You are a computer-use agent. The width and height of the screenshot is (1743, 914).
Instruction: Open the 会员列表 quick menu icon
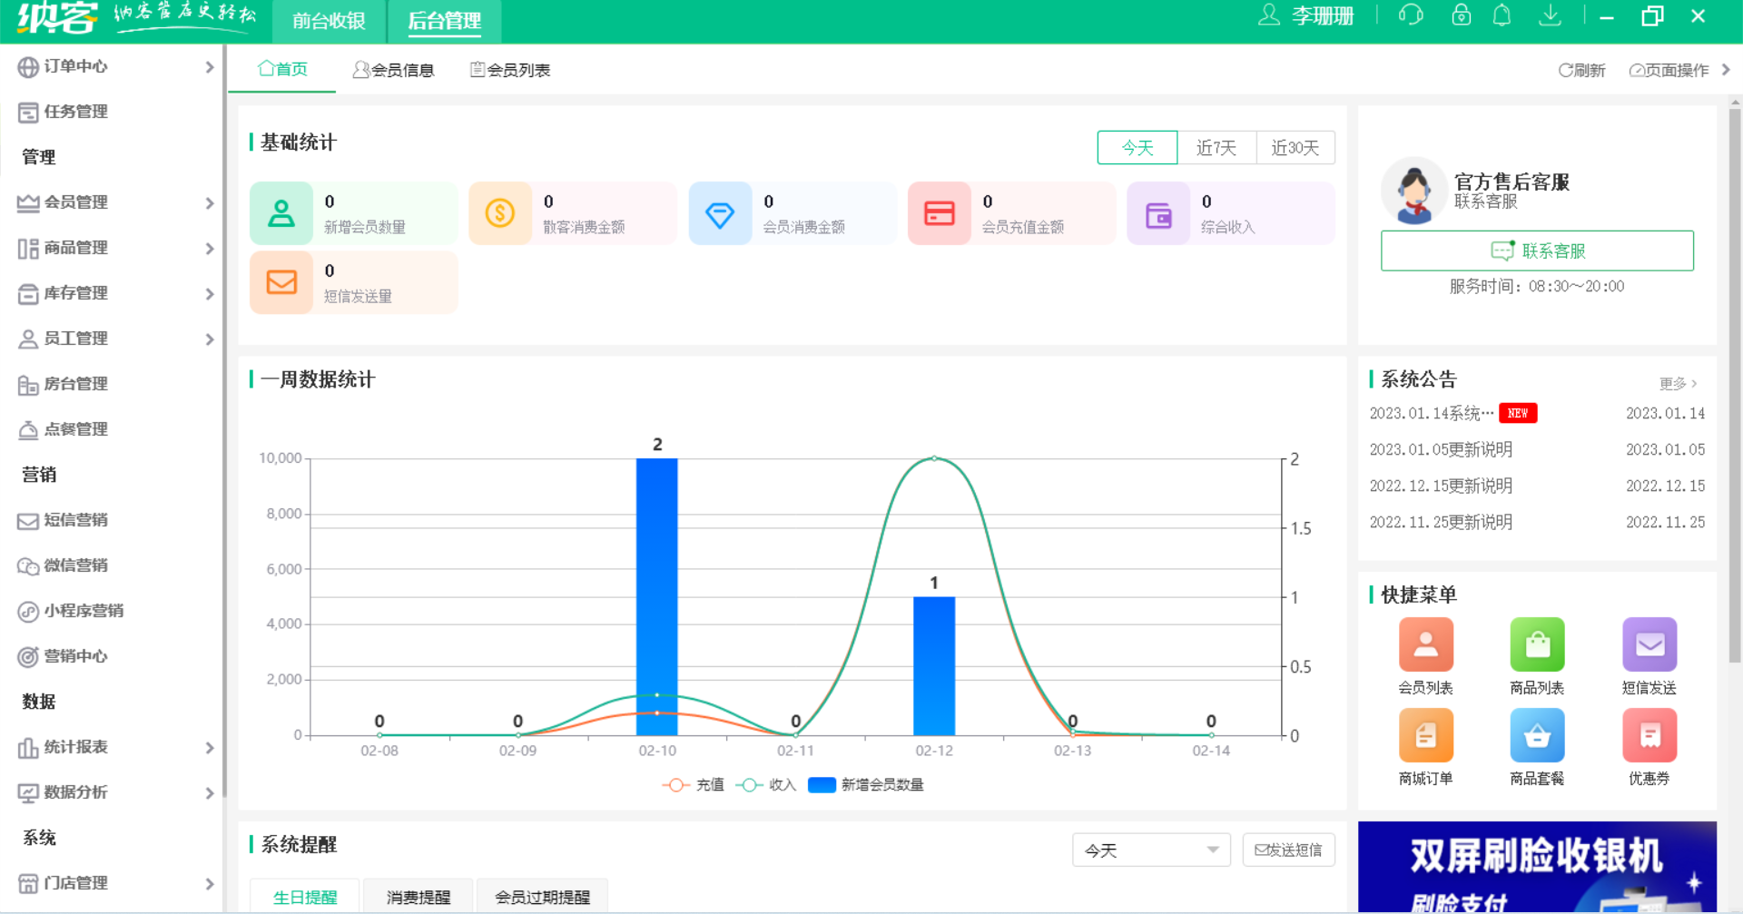1425,645
